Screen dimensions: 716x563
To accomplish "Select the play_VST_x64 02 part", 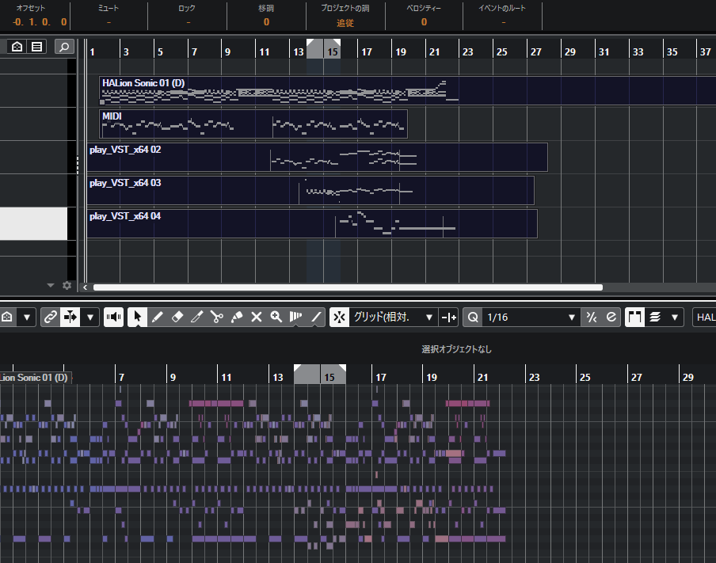I will pyautogui.click(x=318, y=157).
